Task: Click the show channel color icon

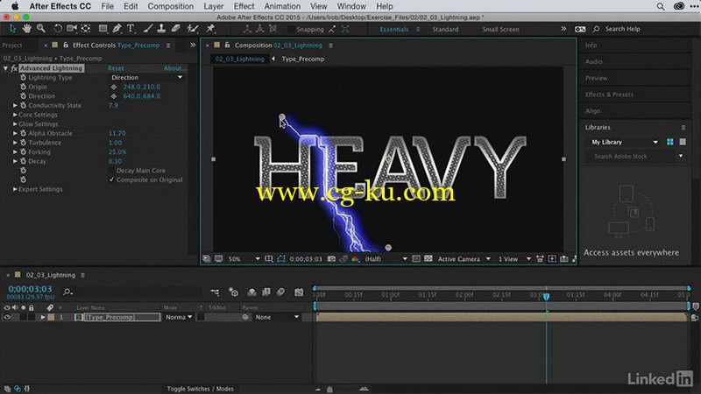Action: (356, 258)
